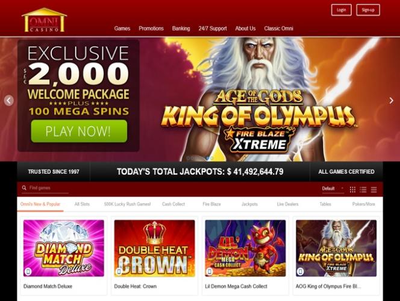This screenshot has height=301, width=400.
Task: Show previous banner slide arrow
Action: pyautogui.click(x=8, y=100)
